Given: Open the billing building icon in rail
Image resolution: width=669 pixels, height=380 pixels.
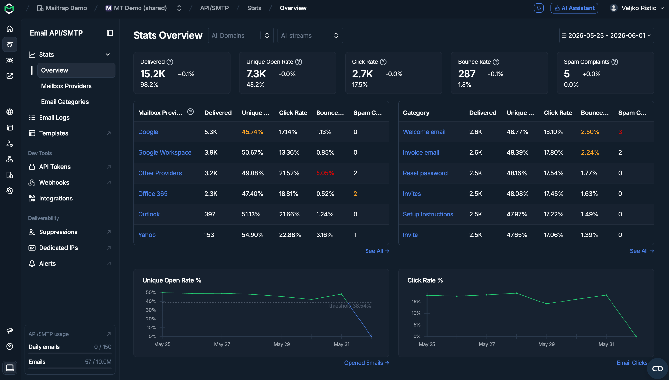Looking at the screenshot, I should tap(10, 175).
